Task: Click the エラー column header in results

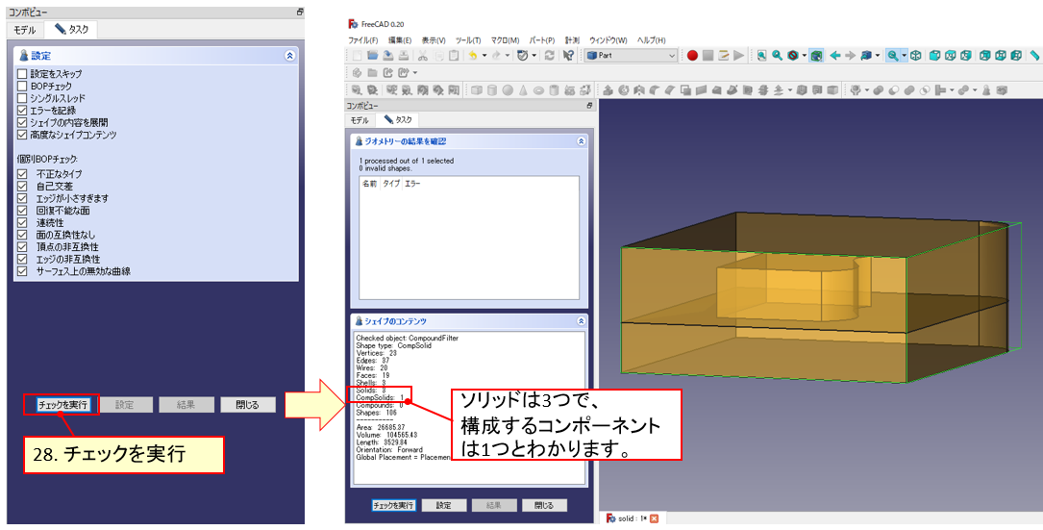Action: (412, 183)
